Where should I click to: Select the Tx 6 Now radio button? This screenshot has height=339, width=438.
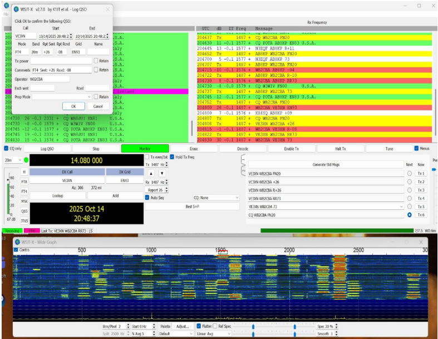(x=410, y=215)
